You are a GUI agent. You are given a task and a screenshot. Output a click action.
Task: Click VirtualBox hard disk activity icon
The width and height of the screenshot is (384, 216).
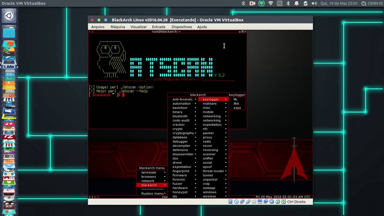tap(230, 202)
